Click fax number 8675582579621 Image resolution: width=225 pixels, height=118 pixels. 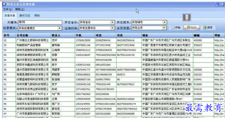pos(126,85)
